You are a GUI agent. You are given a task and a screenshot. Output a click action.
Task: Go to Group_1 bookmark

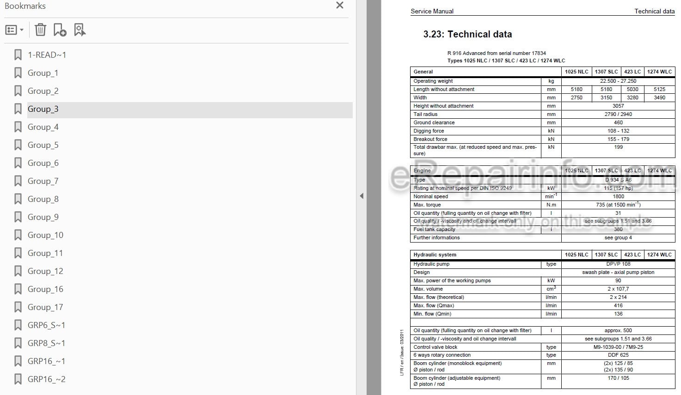coord(43,73)
